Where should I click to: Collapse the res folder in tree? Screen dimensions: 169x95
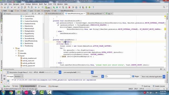(13, 48)
